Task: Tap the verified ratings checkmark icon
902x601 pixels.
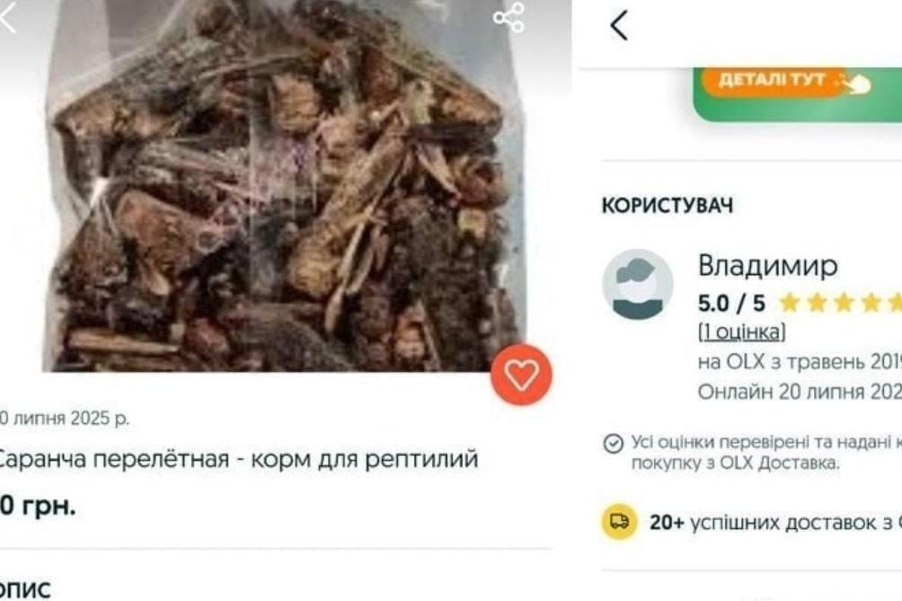Action: pyautogui.click(x=614, y=444)
